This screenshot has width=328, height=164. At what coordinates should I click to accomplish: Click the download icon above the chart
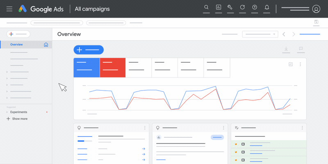(x=286, y=49)
